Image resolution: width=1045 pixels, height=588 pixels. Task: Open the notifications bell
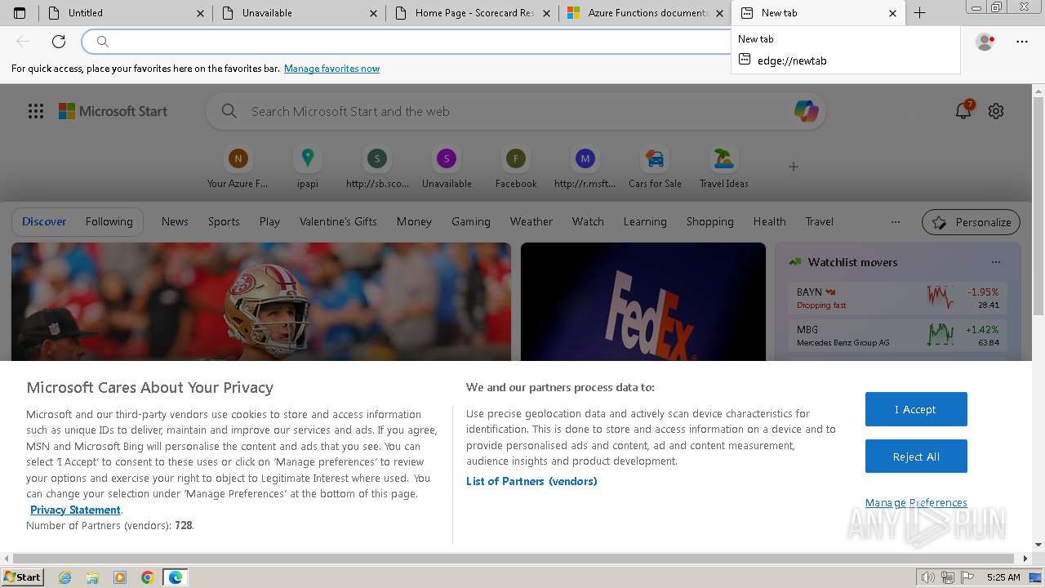pos(963,111)
